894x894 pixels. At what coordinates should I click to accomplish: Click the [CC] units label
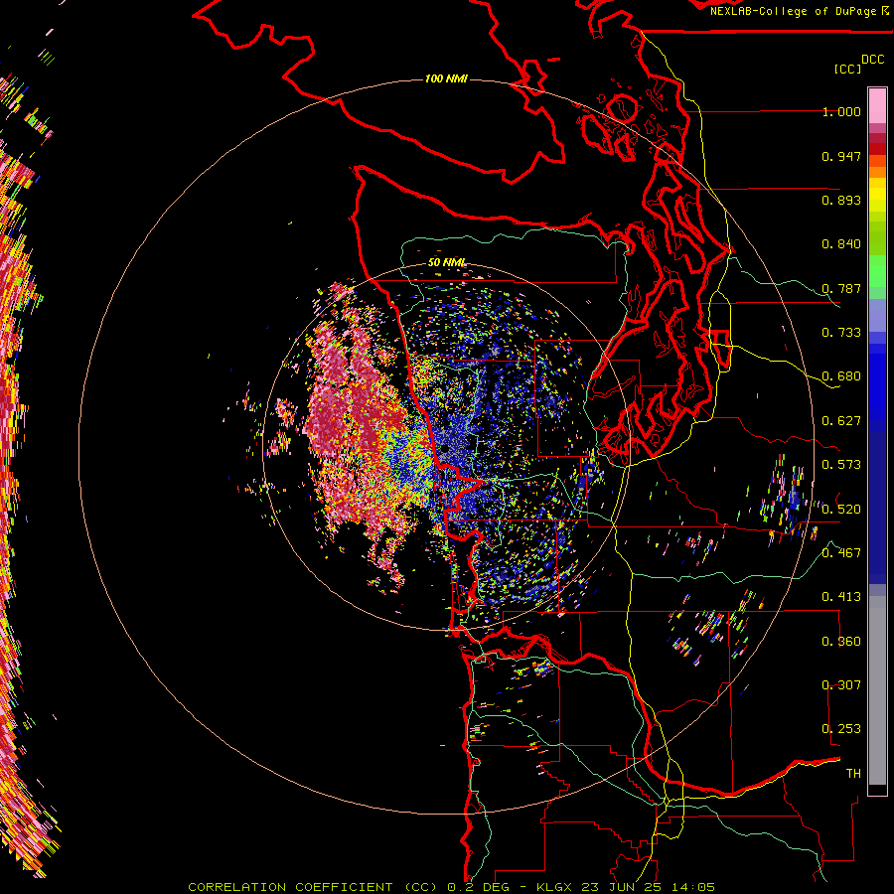pos(847,69)
